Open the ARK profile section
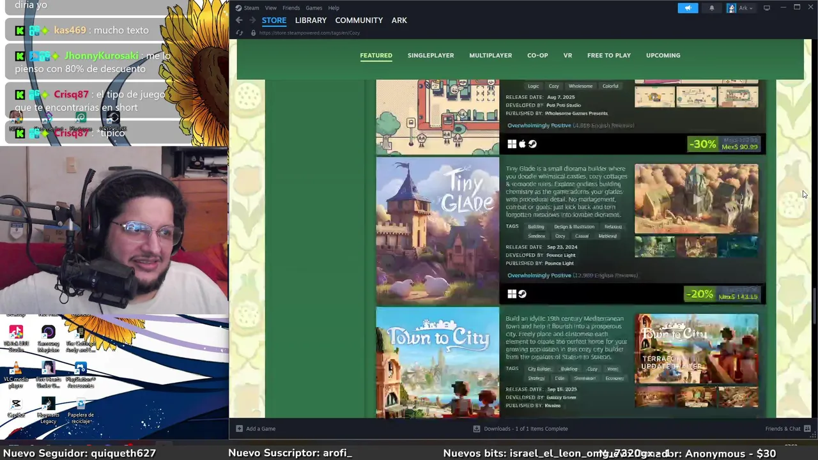The height and width of the screenshot is (460, 818). 399,20
